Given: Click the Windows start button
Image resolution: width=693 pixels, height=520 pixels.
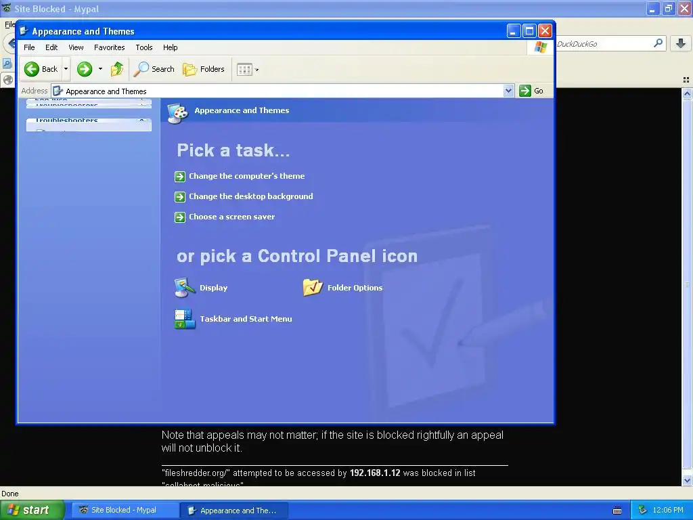Looking at the screenshot, I should 32,510.
